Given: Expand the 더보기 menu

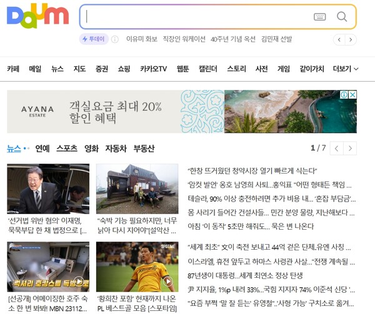Looking at the screenshot, I should (x=346, y=69).
